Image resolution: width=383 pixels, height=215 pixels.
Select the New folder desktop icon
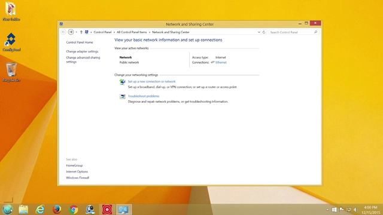pos(11,11)
